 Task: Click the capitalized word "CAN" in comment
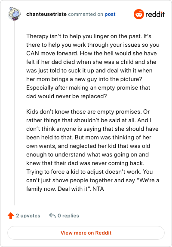point(33,53)
